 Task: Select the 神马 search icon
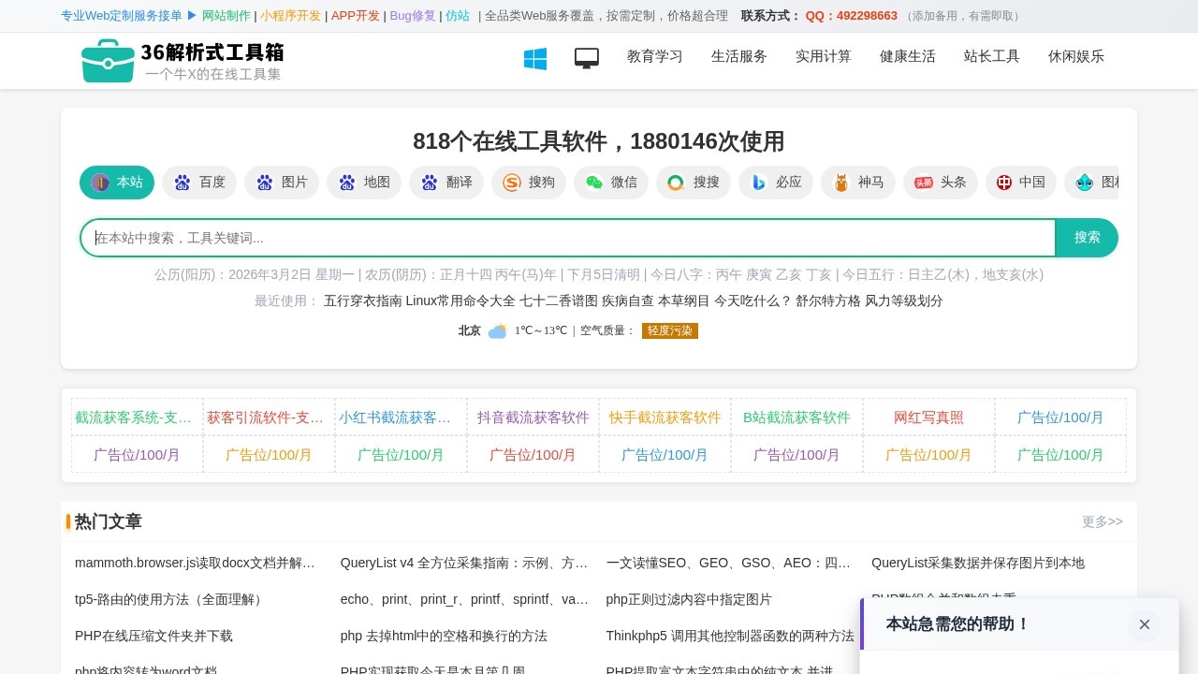[857, 183]
